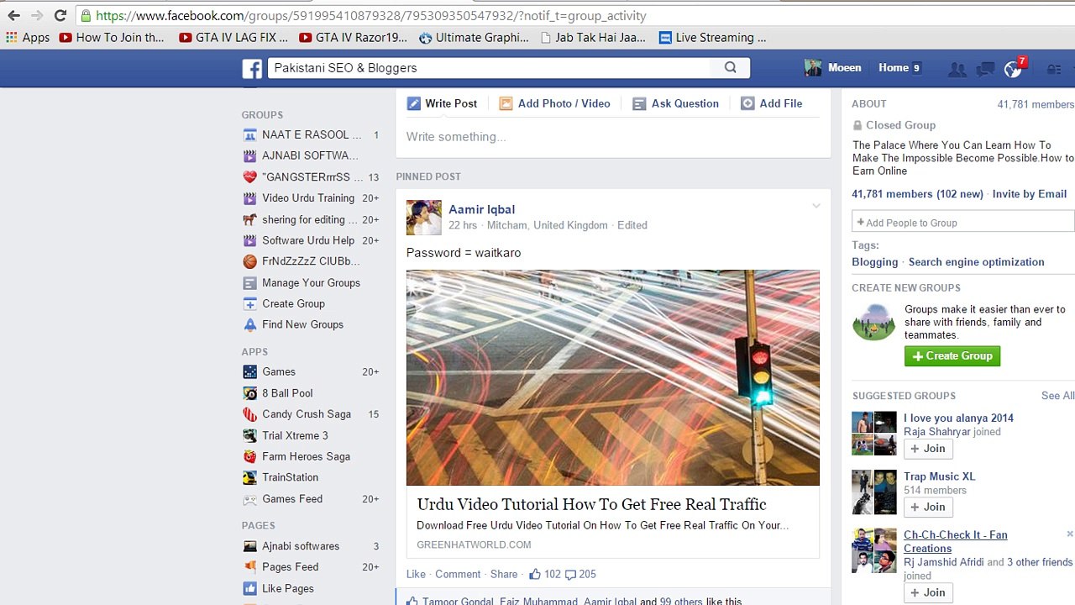
Task: Open the Aamir Iqbal author name
Action: [481, 209]
